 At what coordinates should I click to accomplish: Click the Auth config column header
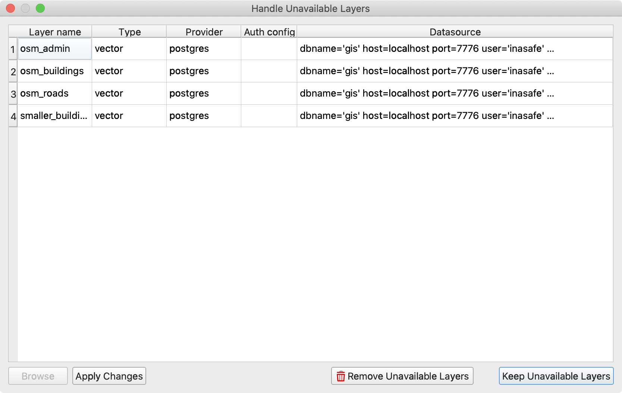tap(269, 32)
